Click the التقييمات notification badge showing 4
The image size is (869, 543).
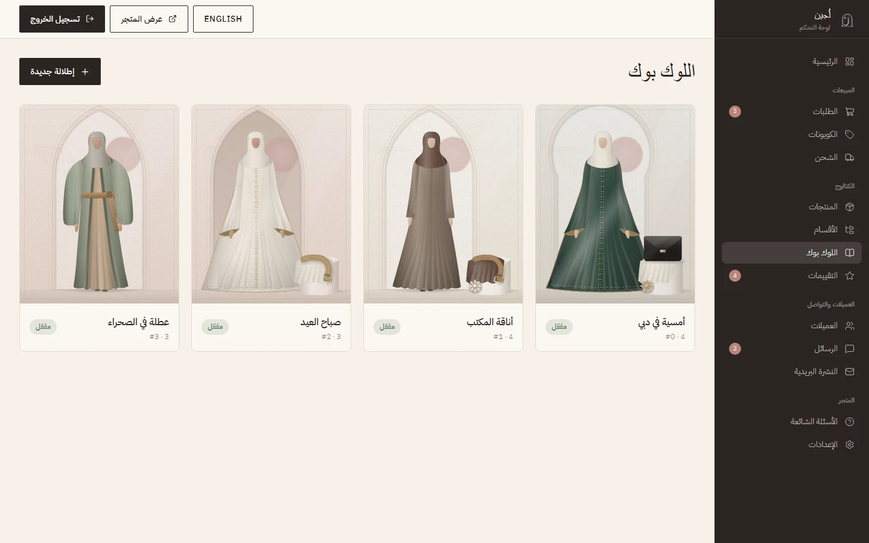tap(734, 276)
